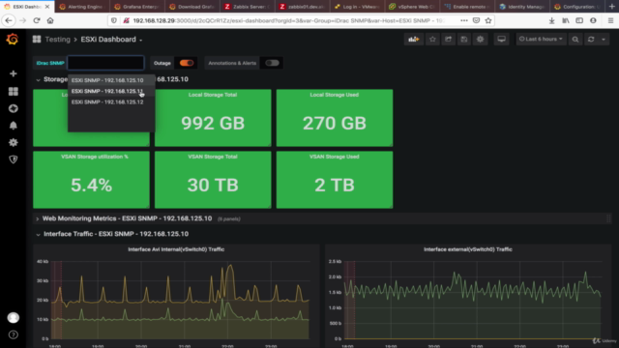The image size is (619, 348).
Task: Open the Explore compass icon
Action: click(13, 108)
